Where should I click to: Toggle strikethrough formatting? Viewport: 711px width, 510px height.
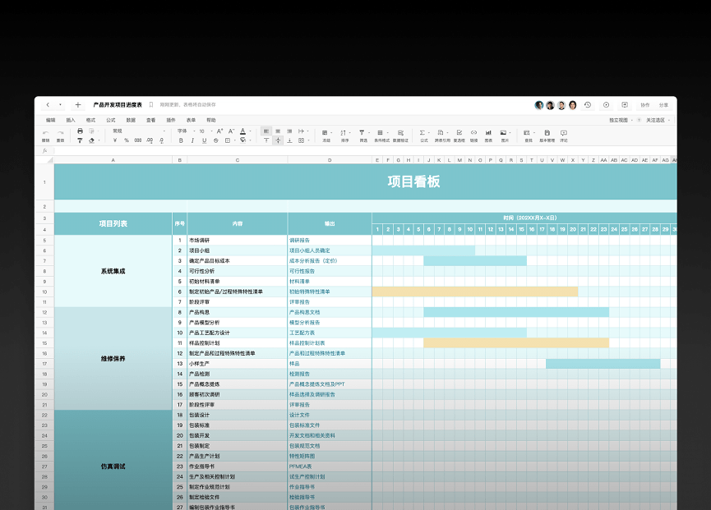pos(216,140)
